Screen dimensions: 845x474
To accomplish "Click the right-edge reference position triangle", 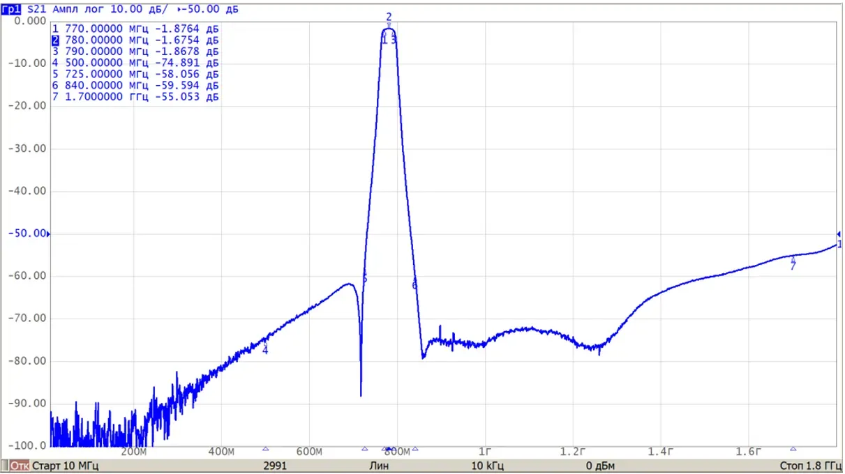I will pyautogui.click(x=839, y=234).
